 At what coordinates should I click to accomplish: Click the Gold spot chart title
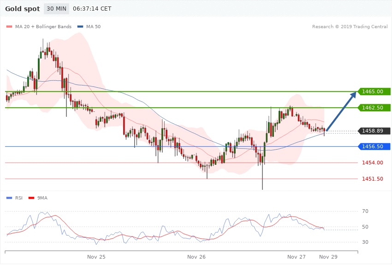coord(22,9)
